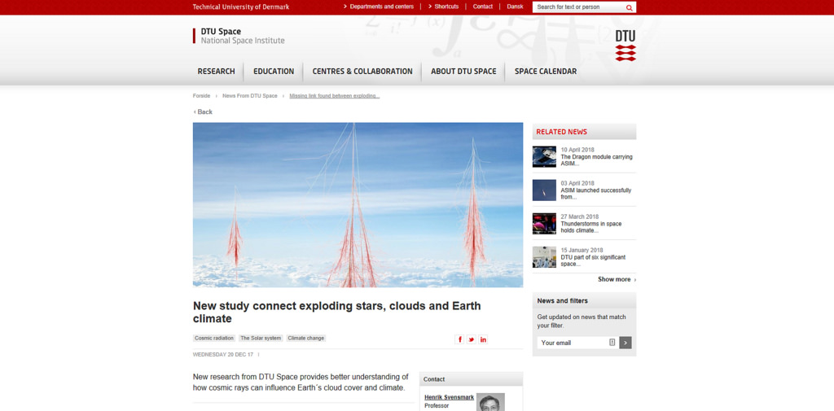
Task: Open the Education menu
Action: pyautogui.click(x=274, y=72)
